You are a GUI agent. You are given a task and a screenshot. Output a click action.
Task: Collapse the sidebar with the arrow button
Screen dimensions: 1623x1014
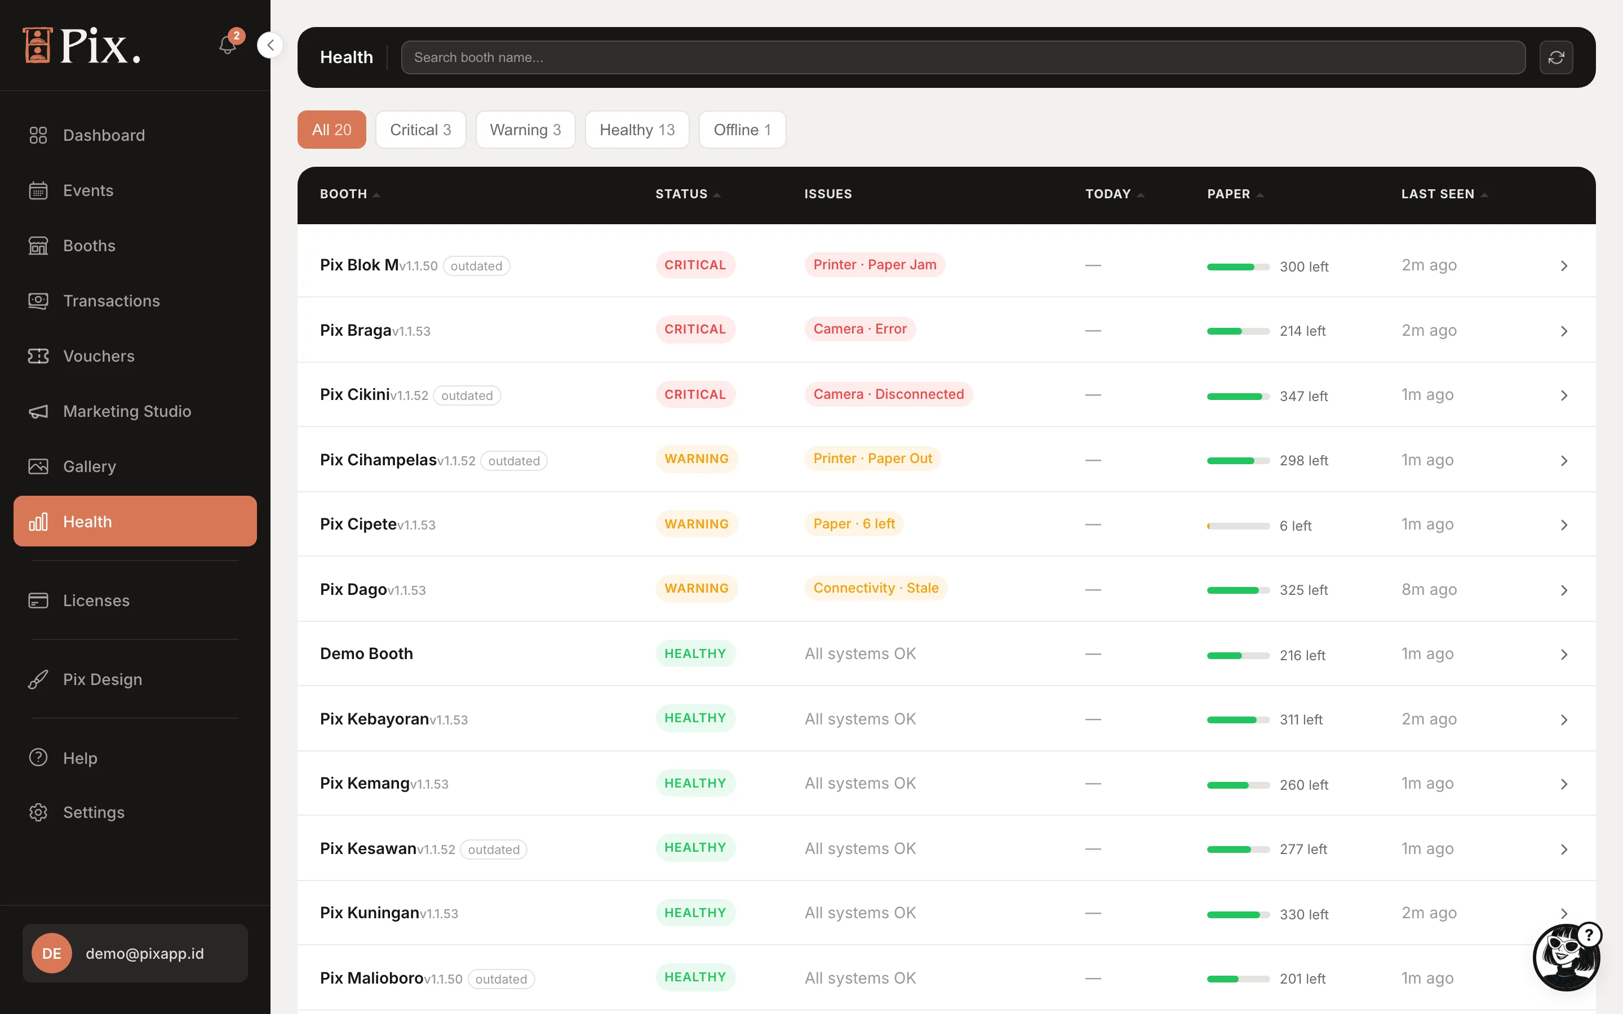click(x=270, y=45)
